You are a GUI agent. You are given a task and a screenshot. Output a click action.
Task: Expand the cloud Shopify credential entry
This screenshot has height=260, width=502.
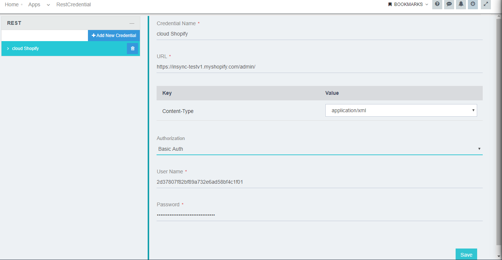pyautogui.click(x=8, y=48)
